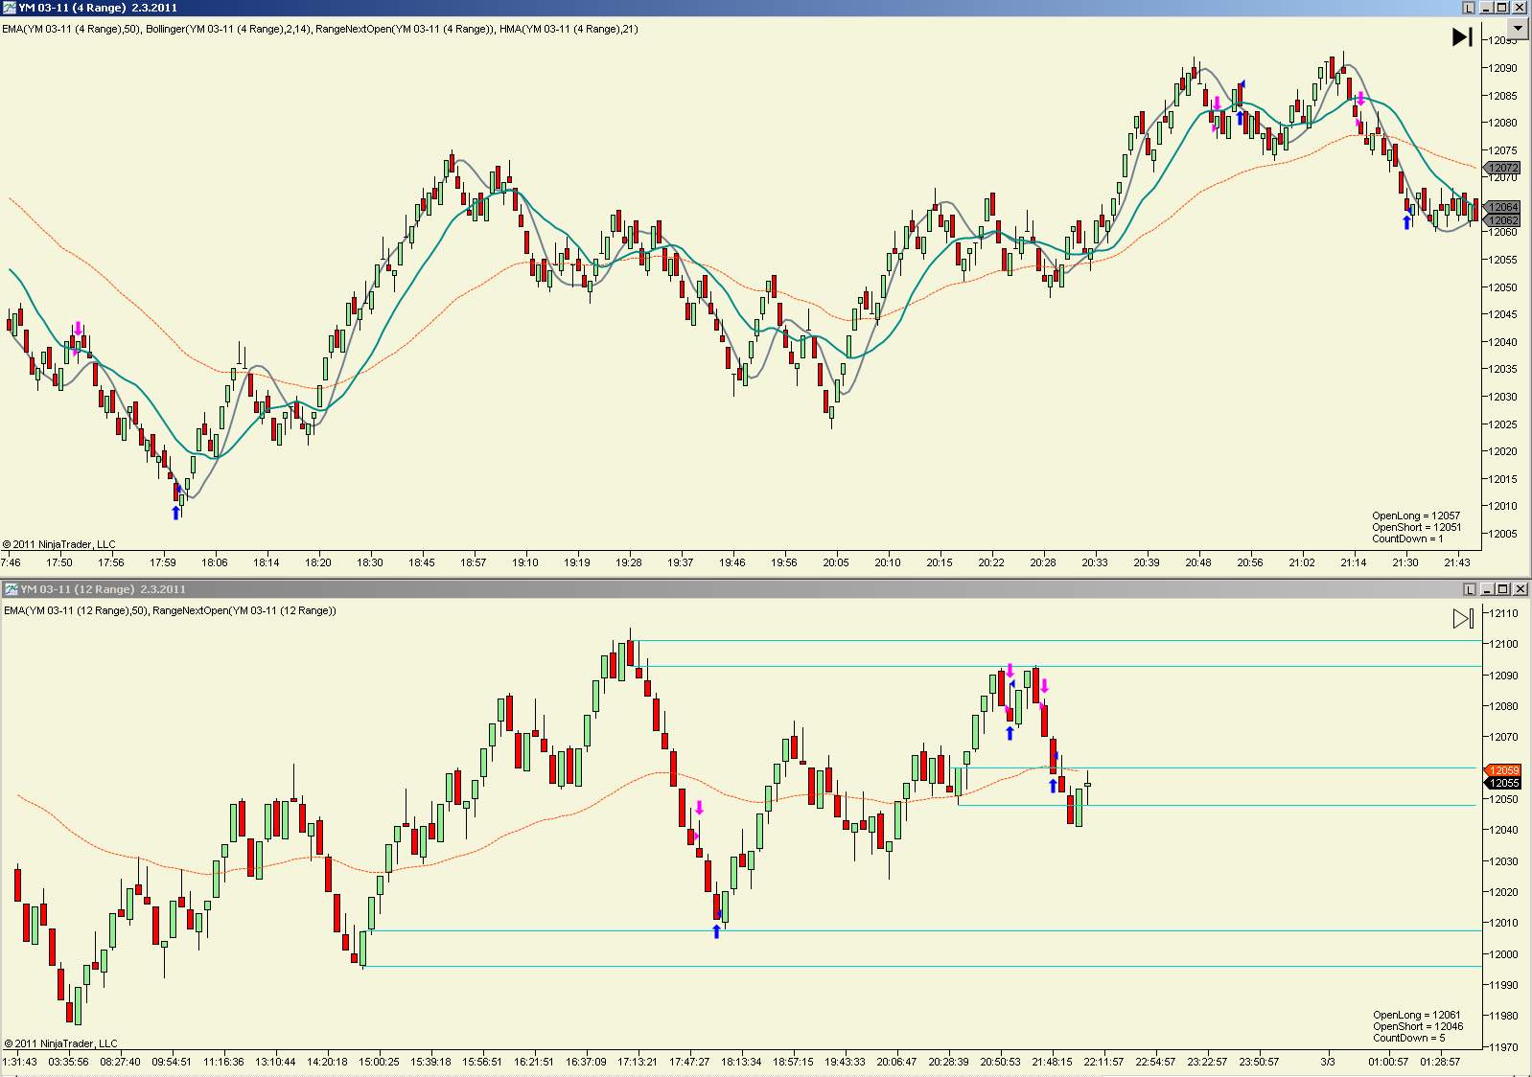The image size is (1532, 1077).
Task: Click the 12064 price marker on top chart
Action: coord(1502,207)
